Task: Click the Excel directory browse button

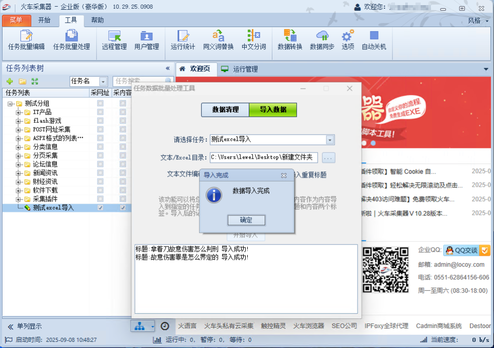Action: tap(328, 157)
